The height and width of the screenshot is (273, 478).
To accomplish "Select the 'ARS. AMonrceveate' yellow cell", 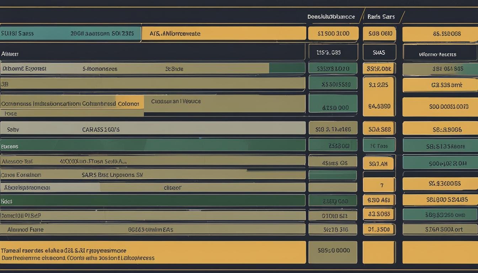I will tap(224, 33).
